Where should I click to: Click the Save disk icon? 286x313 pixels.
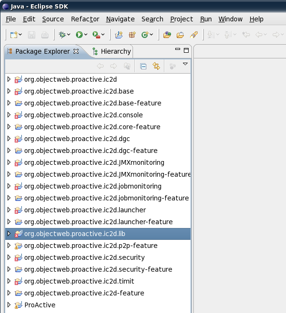coord(31,35)
